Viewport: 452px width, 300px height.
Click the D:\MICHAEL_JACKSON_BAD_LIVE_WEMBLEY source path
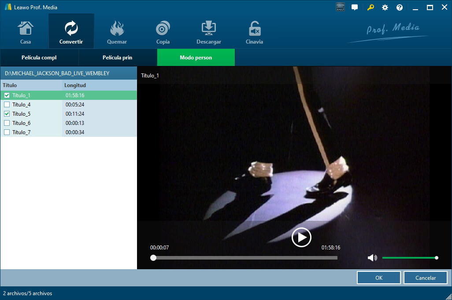pyautogui.click(x=57, y=73)
